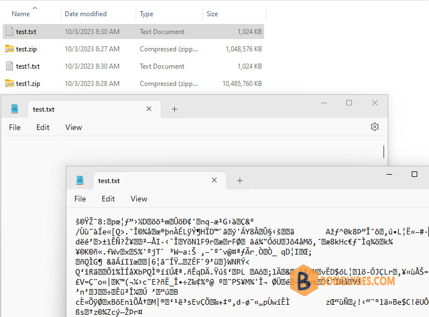Click Notepad app icon in front window
The image size is (429, 317).
[80, 180]
